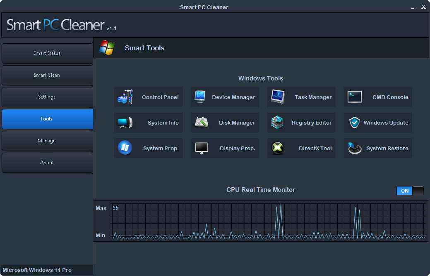The image size is (430, 276).
Task: Launch Control Panel via its label
Action: 160,97
